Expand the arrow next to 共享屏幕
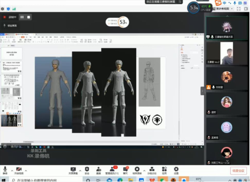This screenshot has width=250, height=182. click(80, 171)
